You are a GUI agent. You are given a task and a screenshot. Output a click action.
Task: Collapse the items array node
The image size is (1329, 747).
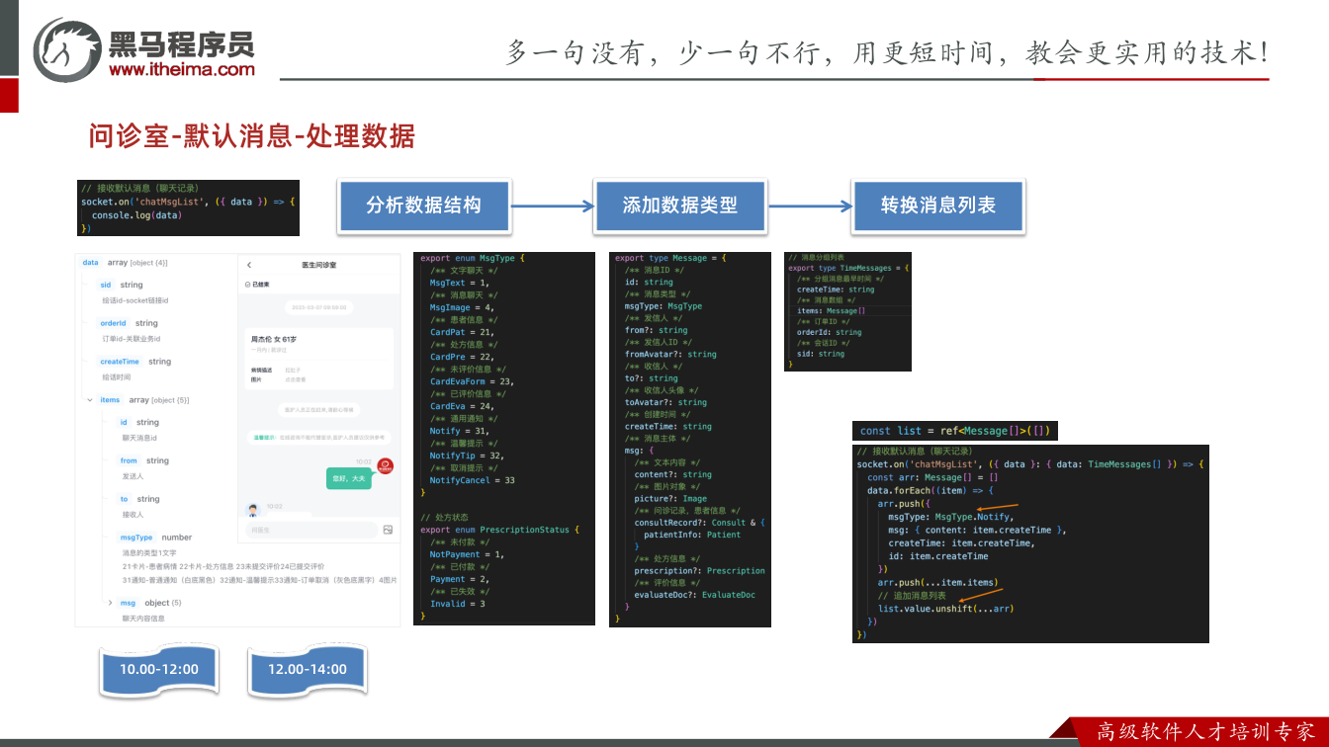(90, 400)
